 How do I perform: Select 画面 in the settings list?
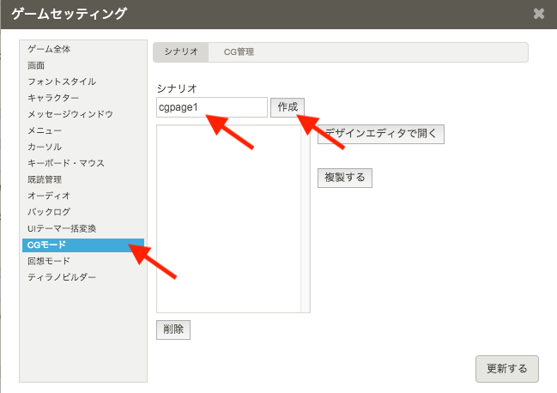(x=37, y=65)
